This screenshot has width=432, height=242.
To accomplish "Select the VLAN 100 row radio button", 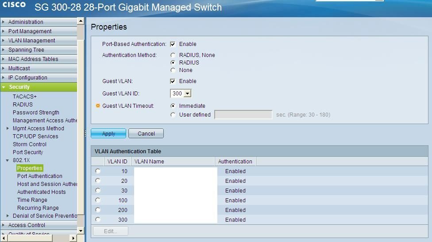I will tap(98, 200).
